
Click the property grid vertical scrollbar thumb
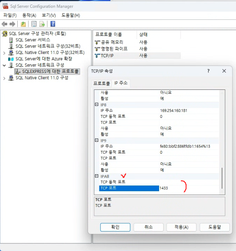tap(222, 178)
